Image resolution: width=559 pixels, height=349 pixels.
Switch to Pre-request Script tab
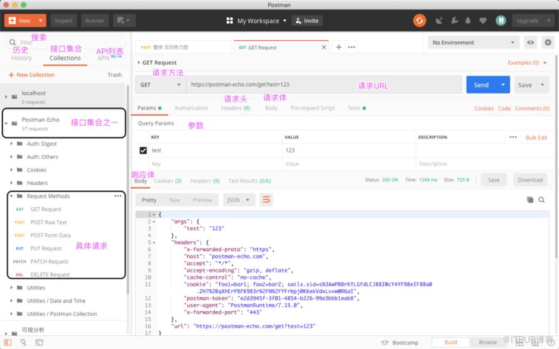pos(312,108)
